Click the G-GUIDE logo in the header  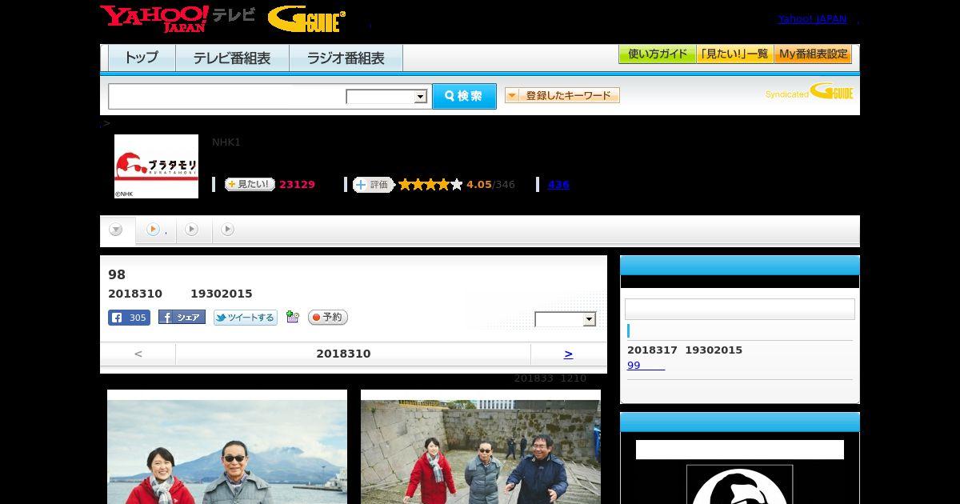coord(306,18)
